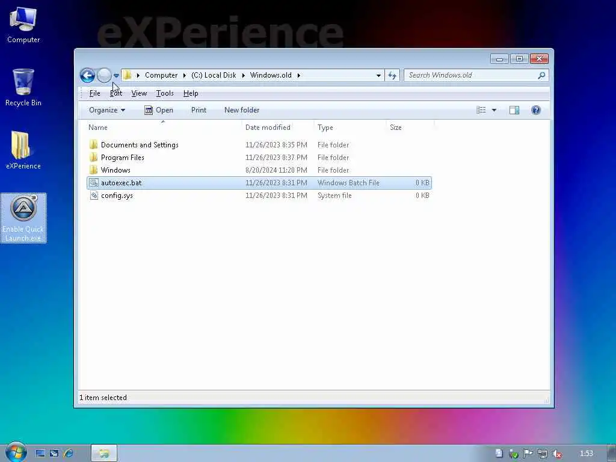Toggle the preview pane button
Image resolution: width=616 pixels, height=462 pixels.
[514, 110]
